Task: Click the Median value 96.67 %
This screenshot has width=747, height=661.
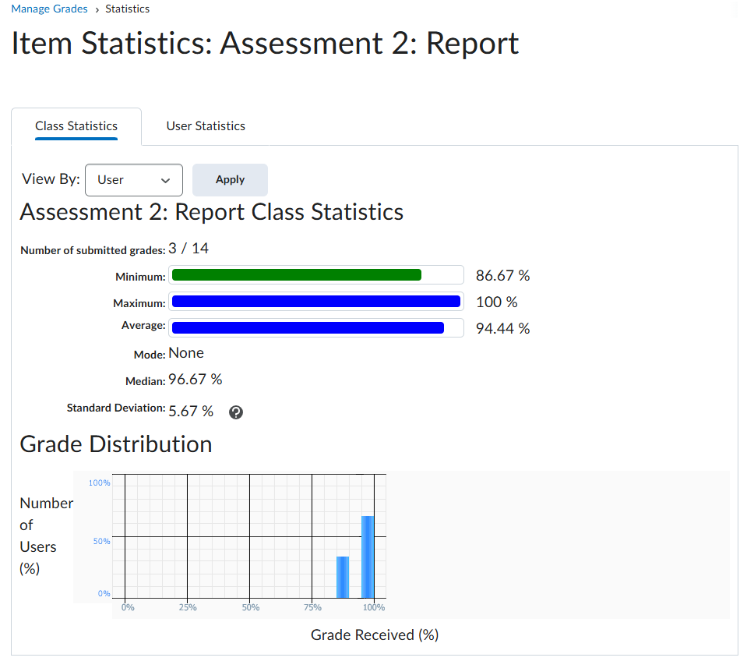Action: pyautogui.click(x=195, y=380)
